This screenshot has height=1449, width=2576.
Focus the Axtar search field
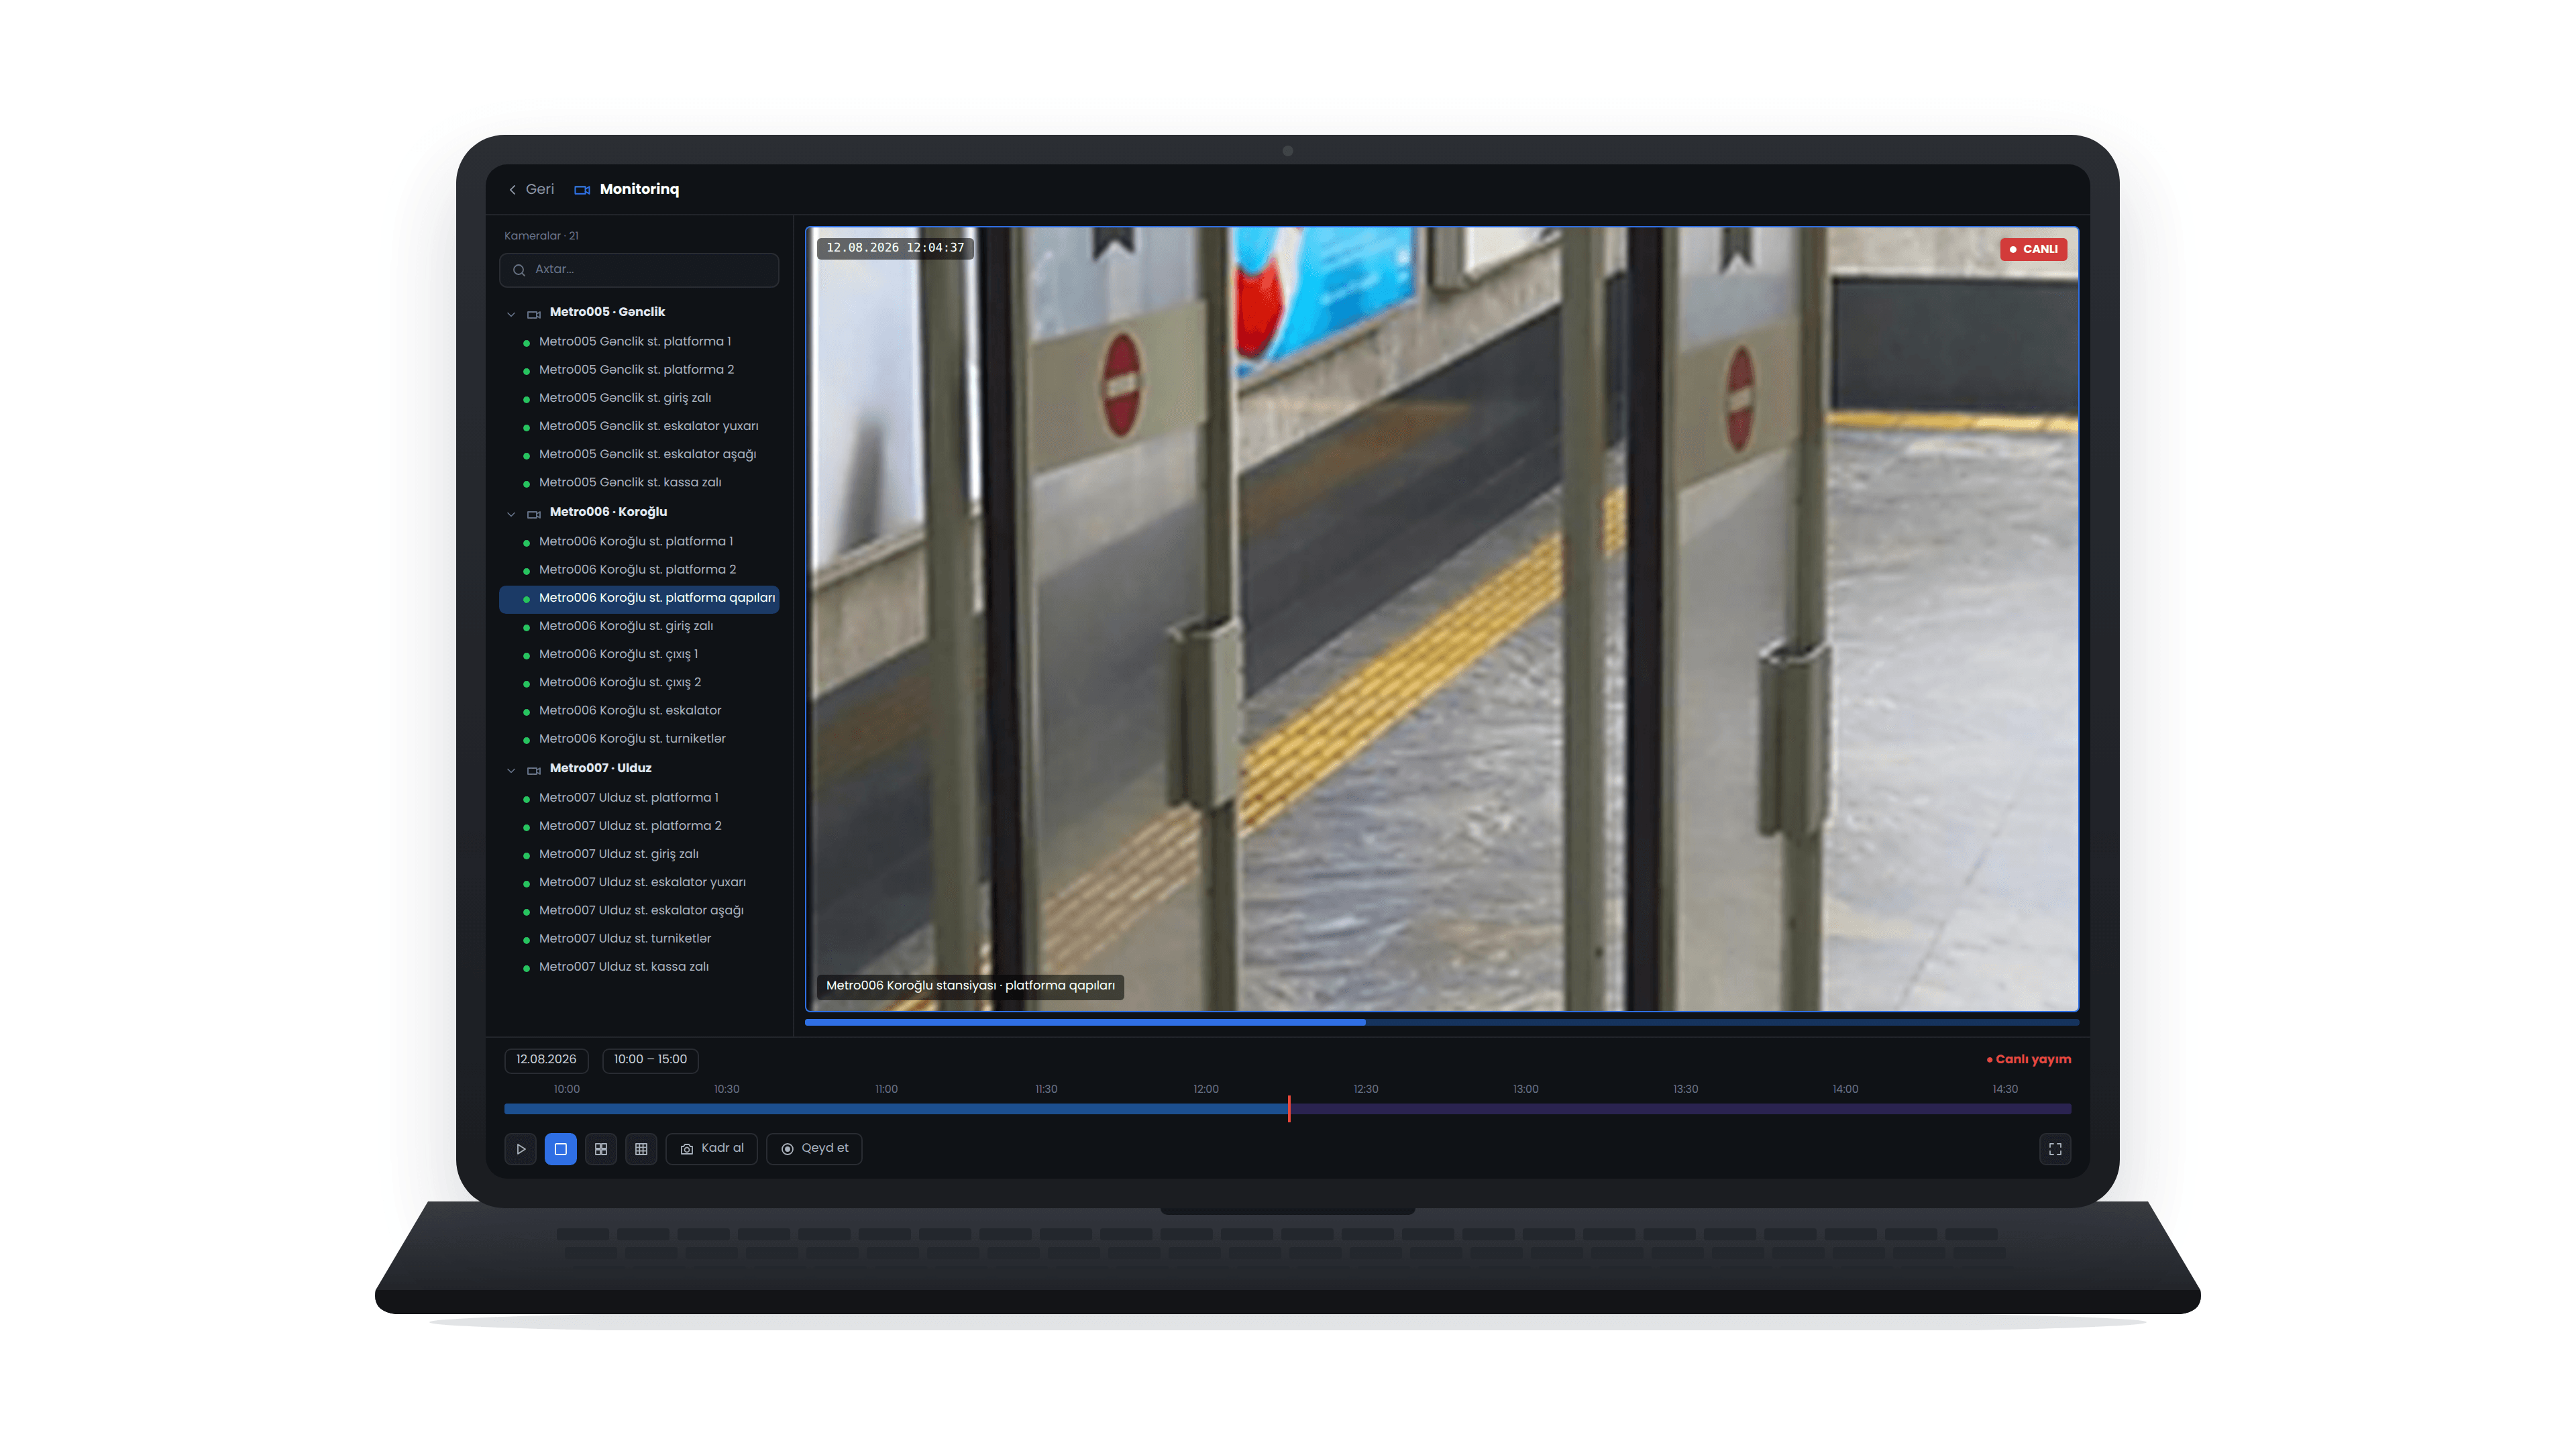(x=639, y=270)
